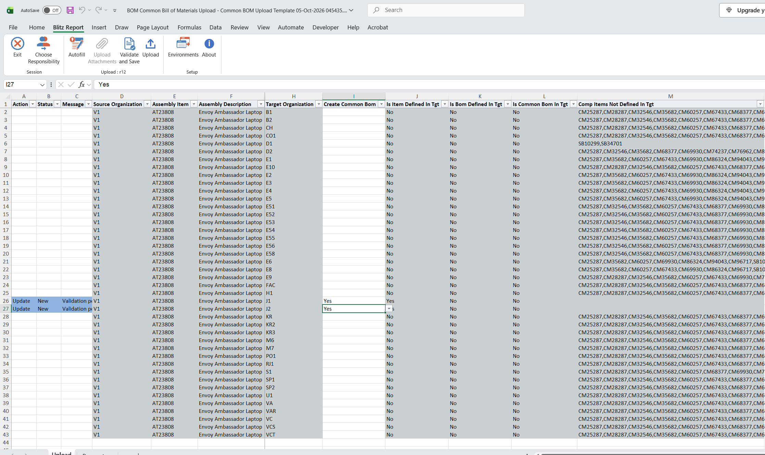Expand the workbook title dropdown chevron
Screen dimensions: 765x455
[351, 10]
